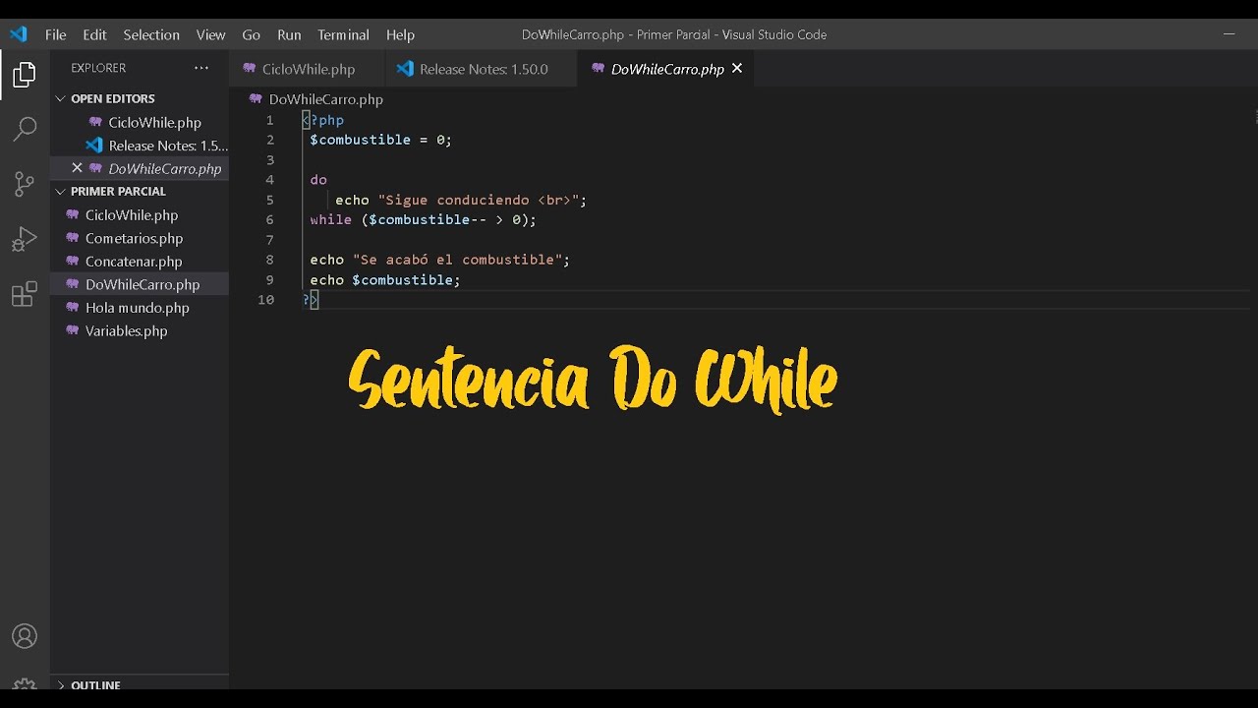Image resolution: width=1258 pixels, height=708 pixels.
Task: Click the VS Code logo in title bar
Action: (x=19, y=34)
